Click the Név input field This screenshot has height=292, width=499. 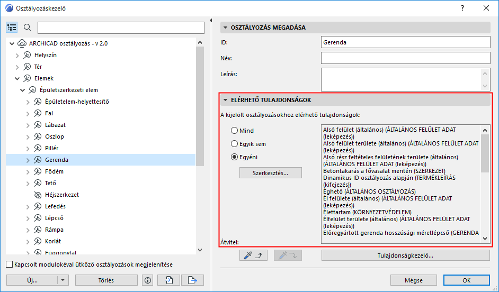pos(405,58)
